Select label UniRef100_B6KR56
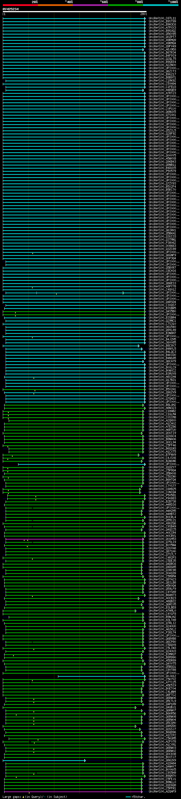 [x=162, y=714]
